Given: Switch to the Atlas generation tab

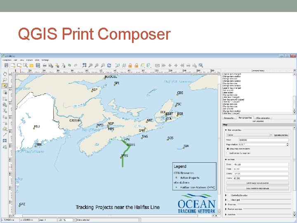Looking at the screenshot, I should click(x=262, y=118).
